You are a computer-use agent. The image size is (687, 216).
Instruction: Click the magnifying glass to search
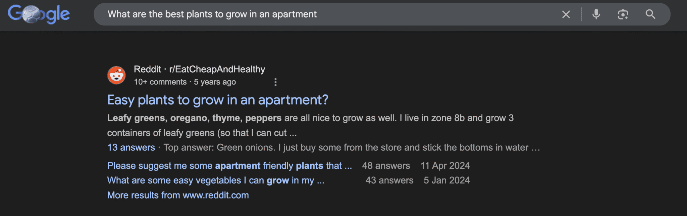tap(650, 14)
